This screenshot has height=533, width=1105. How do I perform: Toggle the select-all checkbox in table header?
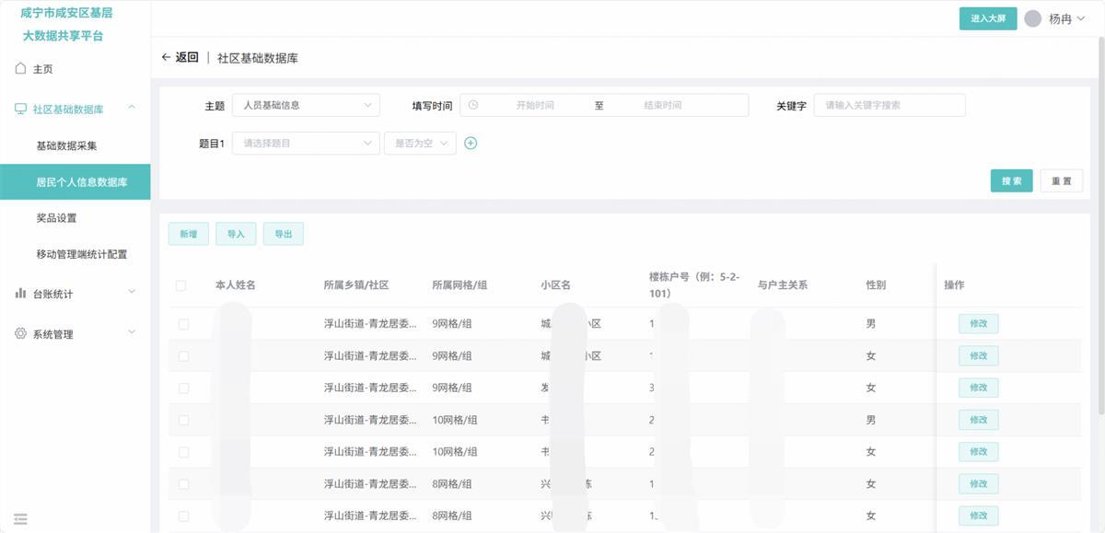click(181, 285)
